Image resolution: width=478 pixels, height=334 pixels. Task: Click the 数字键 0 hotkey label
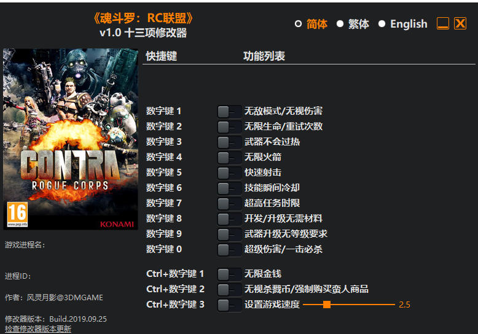[163, 249]
